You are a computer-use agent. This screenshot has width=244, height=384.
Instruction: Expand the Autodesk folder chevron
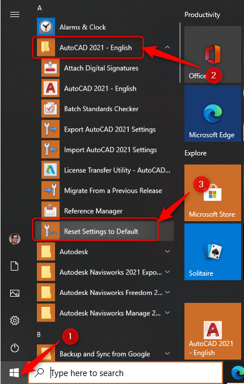click(x=167, y=251)
